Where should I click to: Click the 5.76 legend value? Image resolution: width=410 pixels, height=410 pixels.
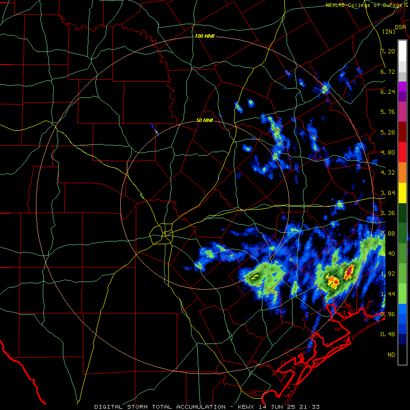pos(388,112)
